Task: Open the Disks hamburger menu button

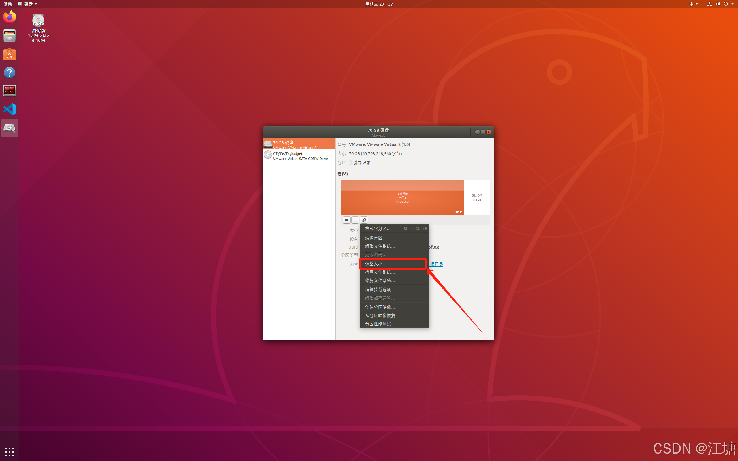Action: 465,132
